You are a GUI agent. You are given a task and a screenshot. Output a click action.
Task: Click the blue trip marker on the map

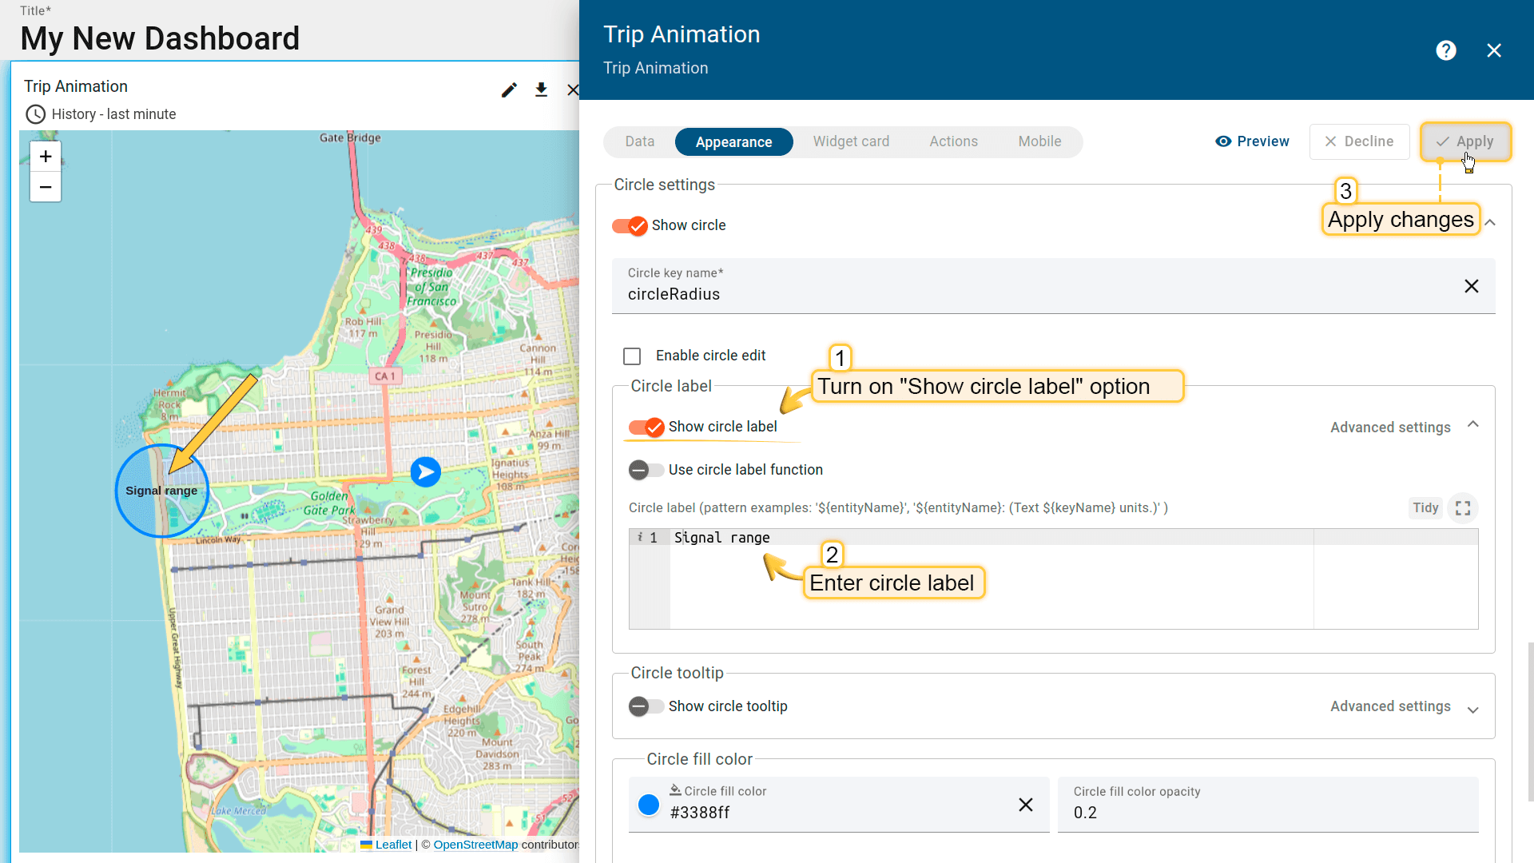tap(426, 472)
